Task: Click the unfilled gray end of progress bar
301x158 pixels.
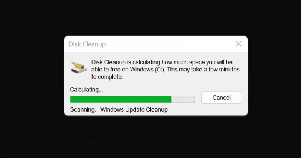Action: pyautogui.click(x=182, y=99)
